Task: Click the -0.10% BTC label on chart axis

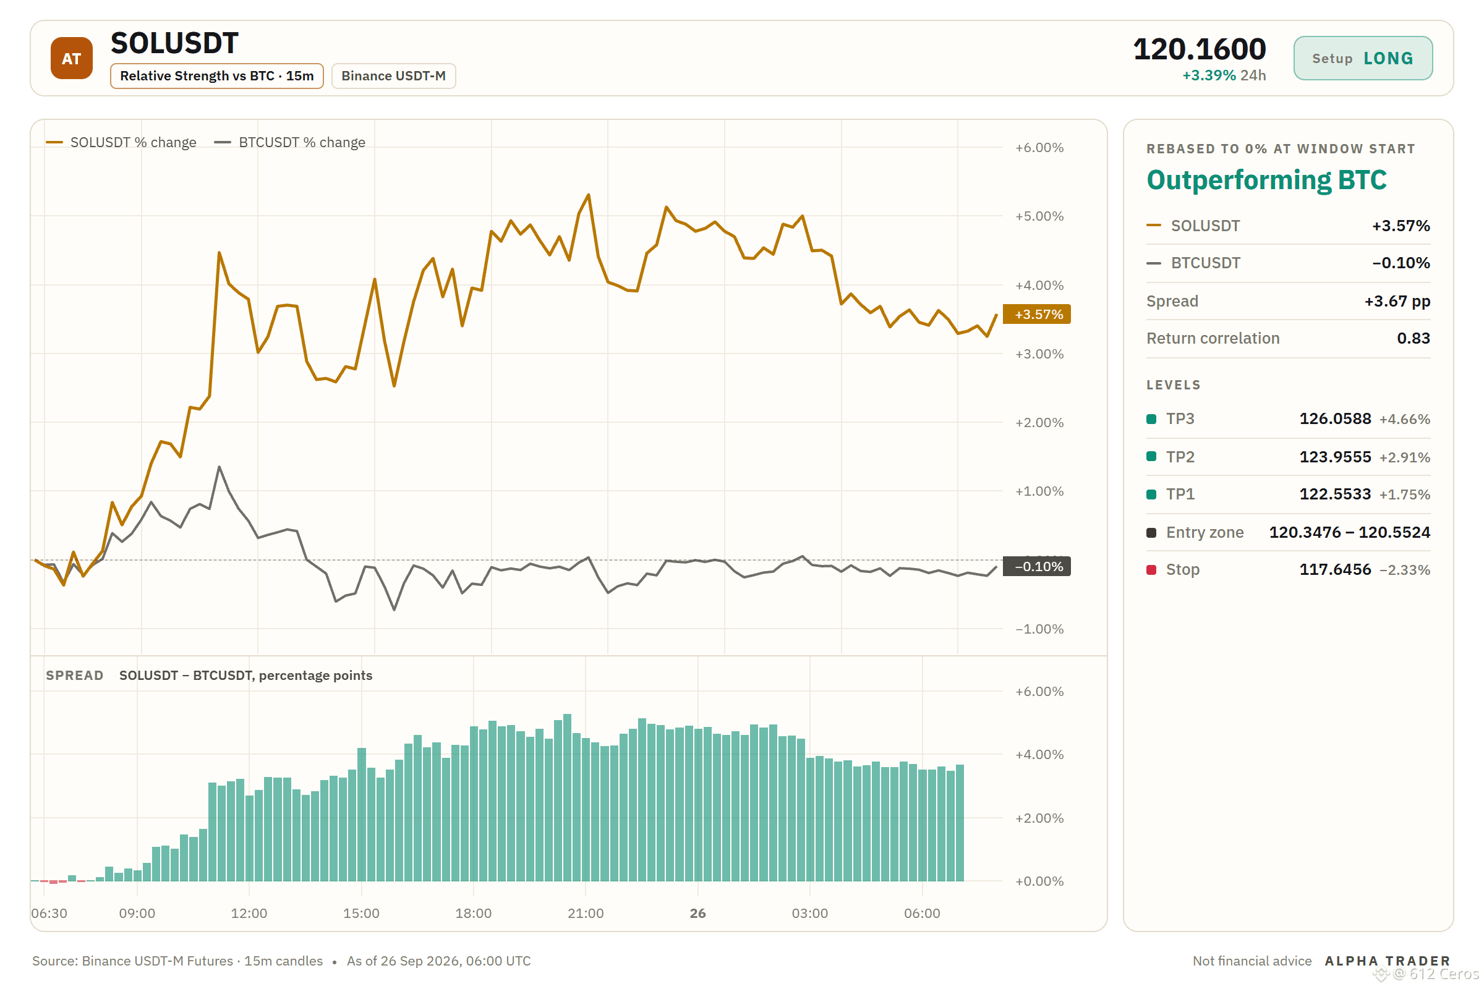Action: (x=1037, y=566)
